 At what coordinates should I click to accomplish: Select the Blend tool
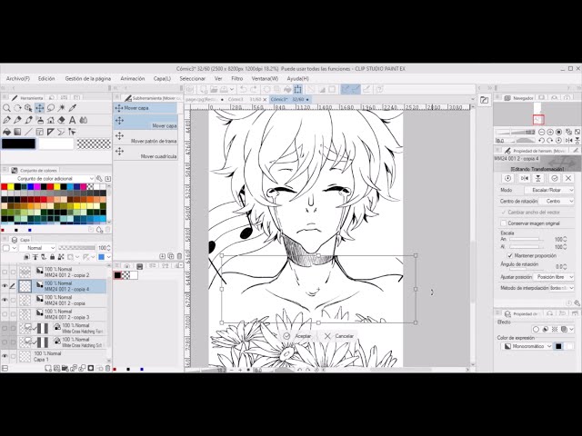(84, 120)
